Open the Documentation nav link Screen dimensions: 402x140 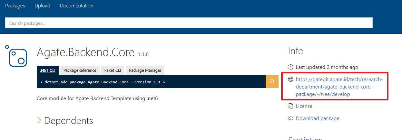pyautogui.click(x=76, y=6)
